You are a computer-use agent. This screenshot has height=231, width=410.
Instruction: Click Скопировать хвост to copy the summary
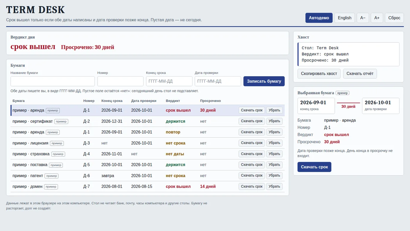point(319,74)
